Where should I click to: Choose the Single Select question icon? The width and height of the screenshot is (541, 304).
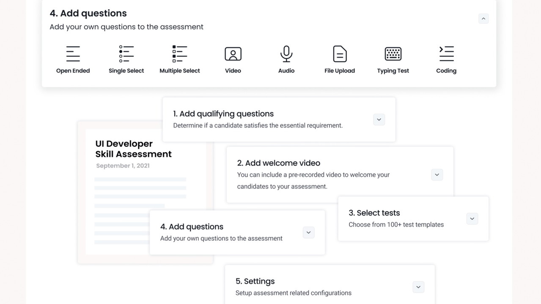pyautogui.click(x=126, y=54)
